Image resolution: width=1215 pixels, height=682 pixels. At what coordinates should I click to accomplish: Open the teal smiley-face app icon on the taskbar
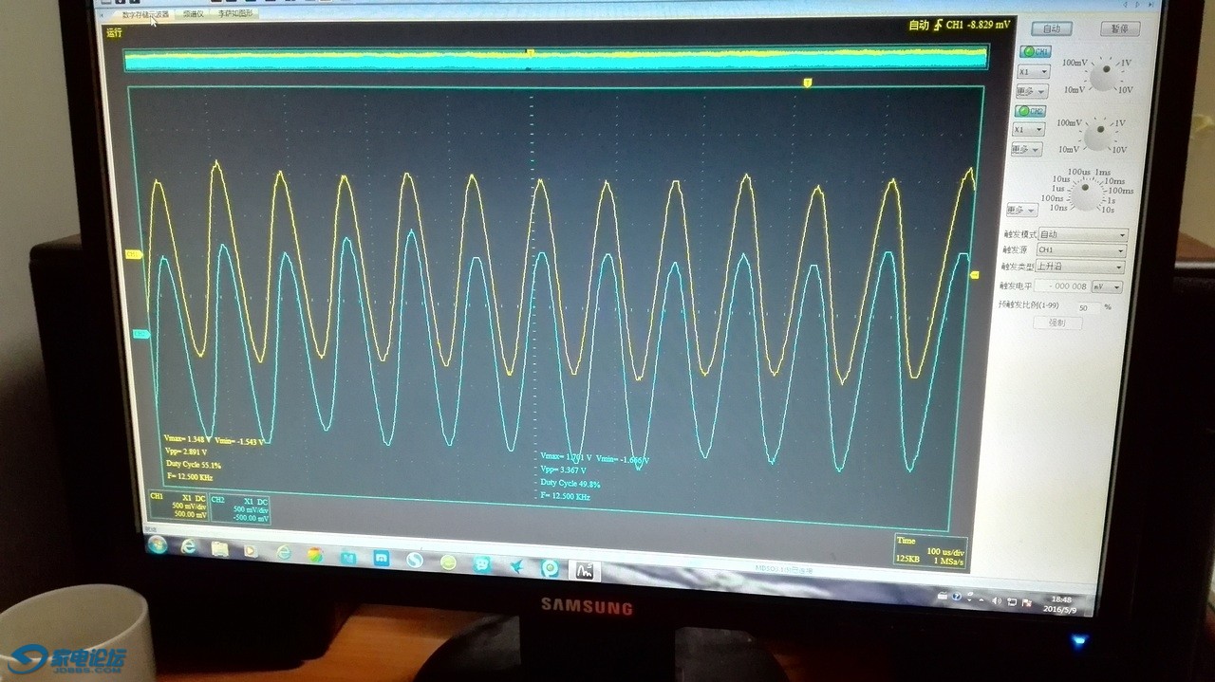[x=482, y=565]
